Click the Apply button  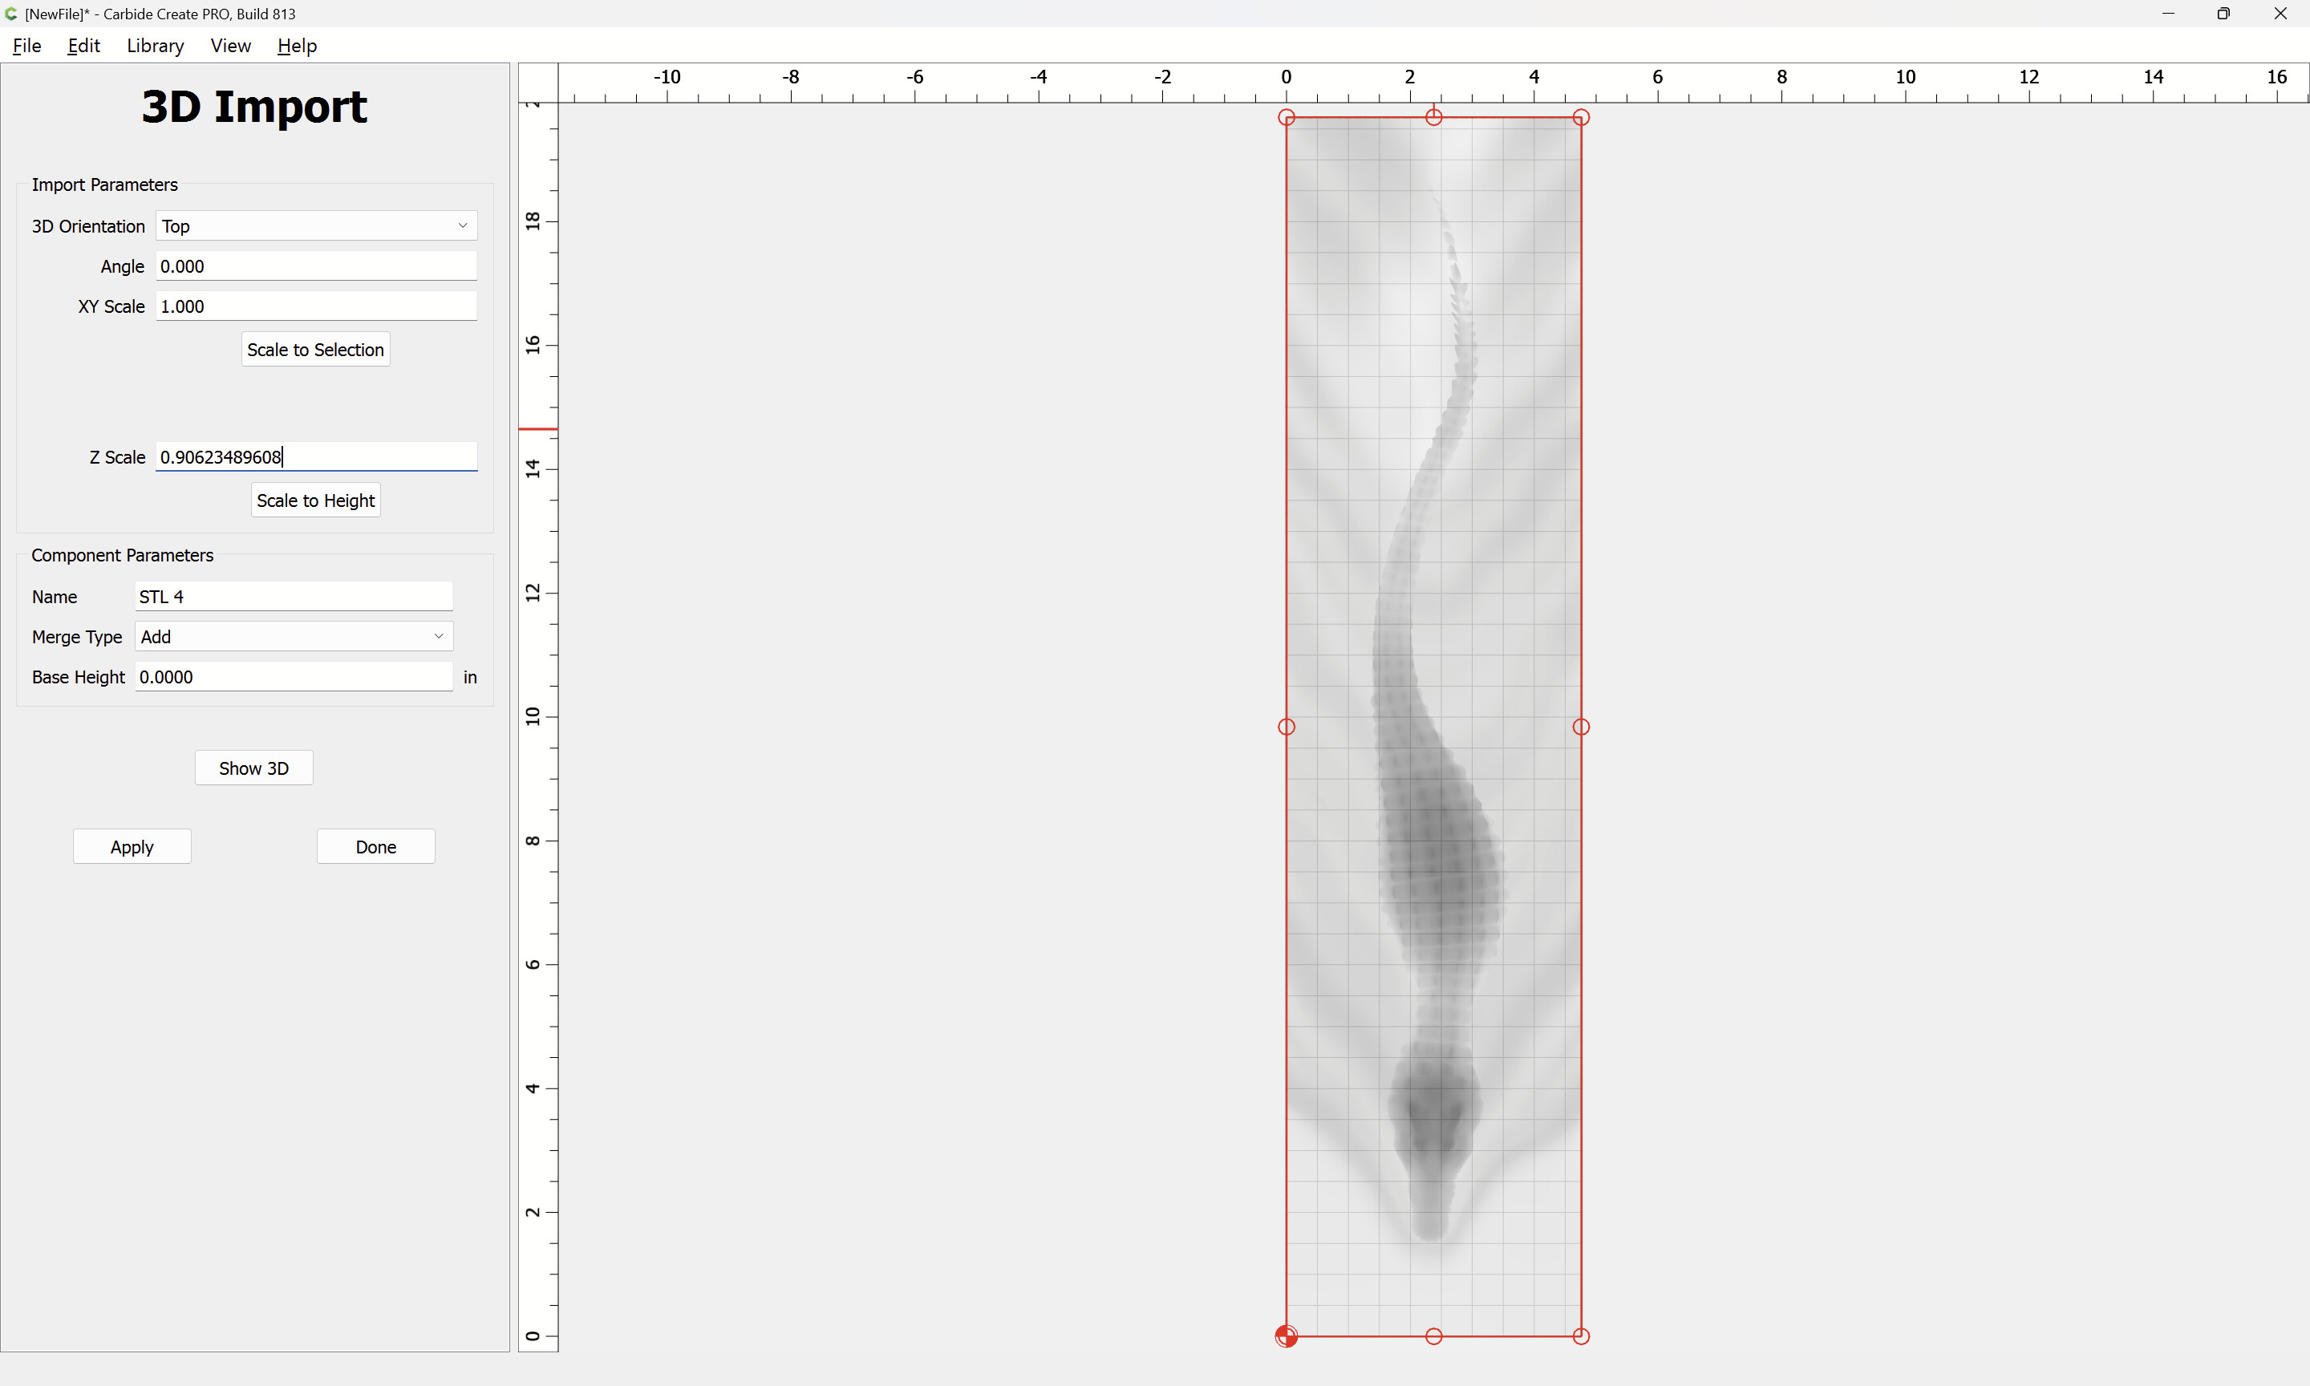tap(132, 847)
